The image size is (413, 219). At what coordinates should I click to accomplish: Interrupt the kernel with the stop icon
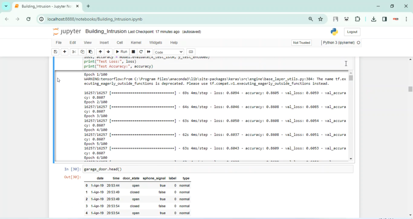[133, 52]
